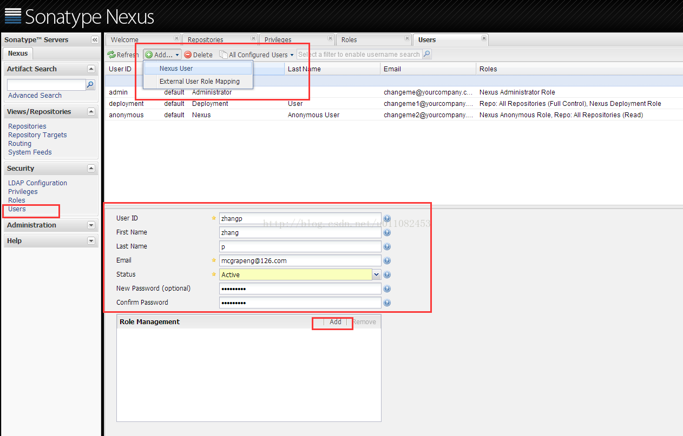
Task: Sort by Last Name column header
Action: pyautogui.click(x=332, y=69)
